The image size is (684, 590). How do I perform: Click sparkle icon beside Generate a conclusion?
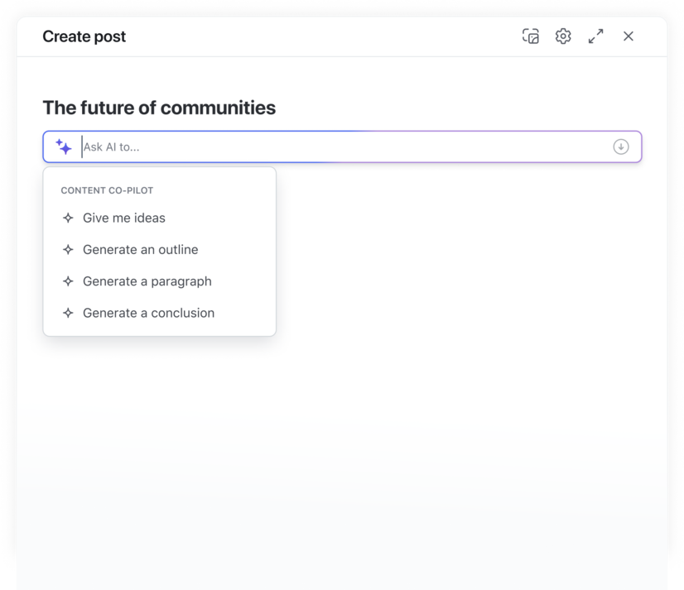tap(68, 313)
